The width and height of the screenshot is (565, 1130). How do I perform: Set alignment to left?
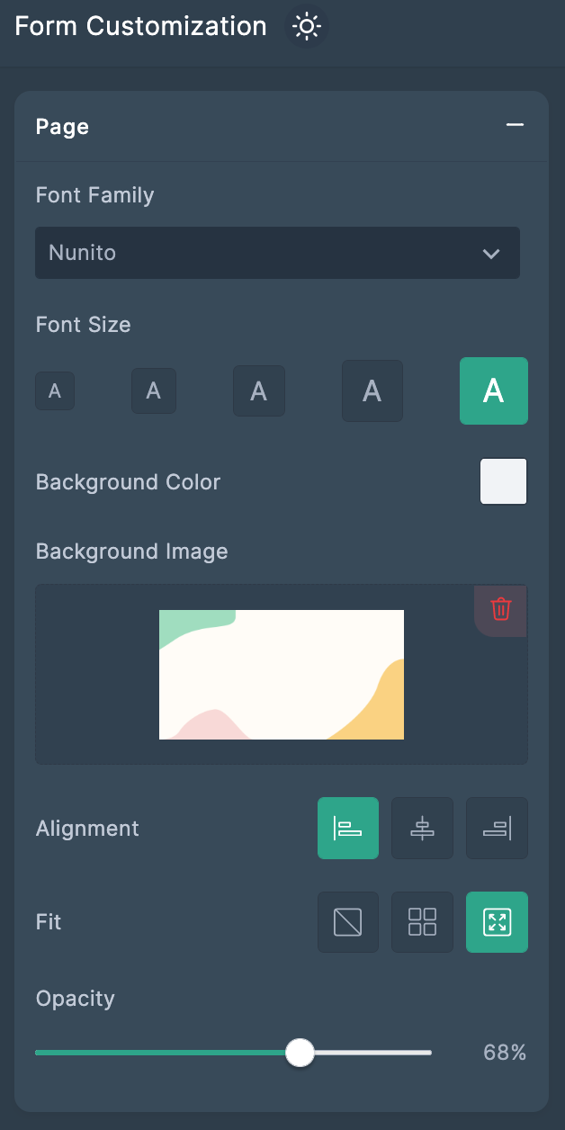348,828
